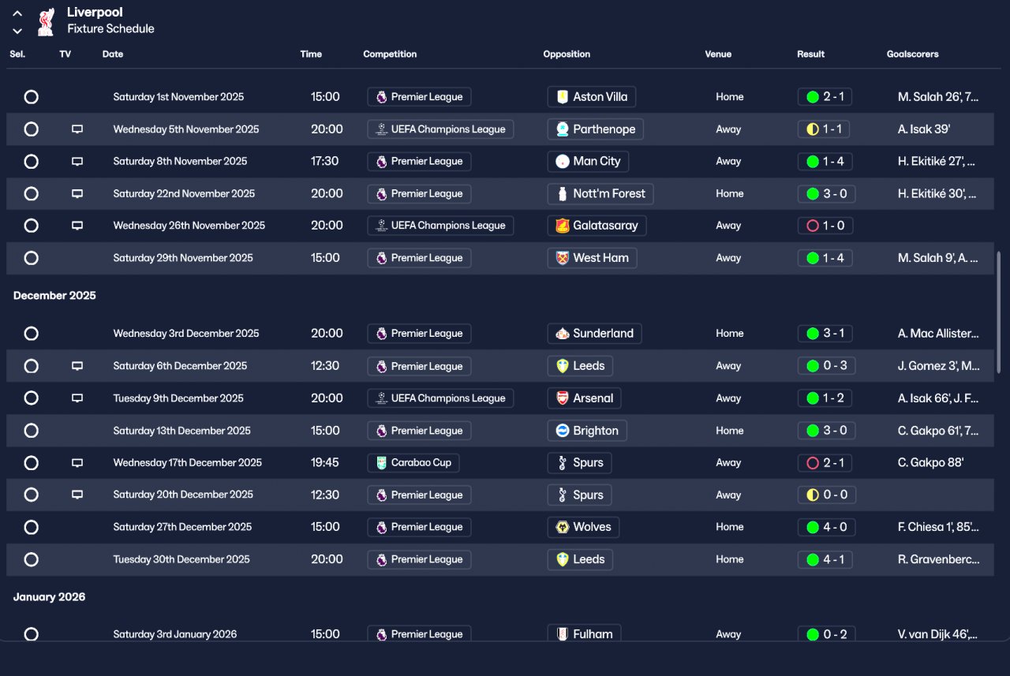Mark the Sunderland fixture as selected
The image size is (1010, 676).
pyautogui.click(x=31, y=334)
